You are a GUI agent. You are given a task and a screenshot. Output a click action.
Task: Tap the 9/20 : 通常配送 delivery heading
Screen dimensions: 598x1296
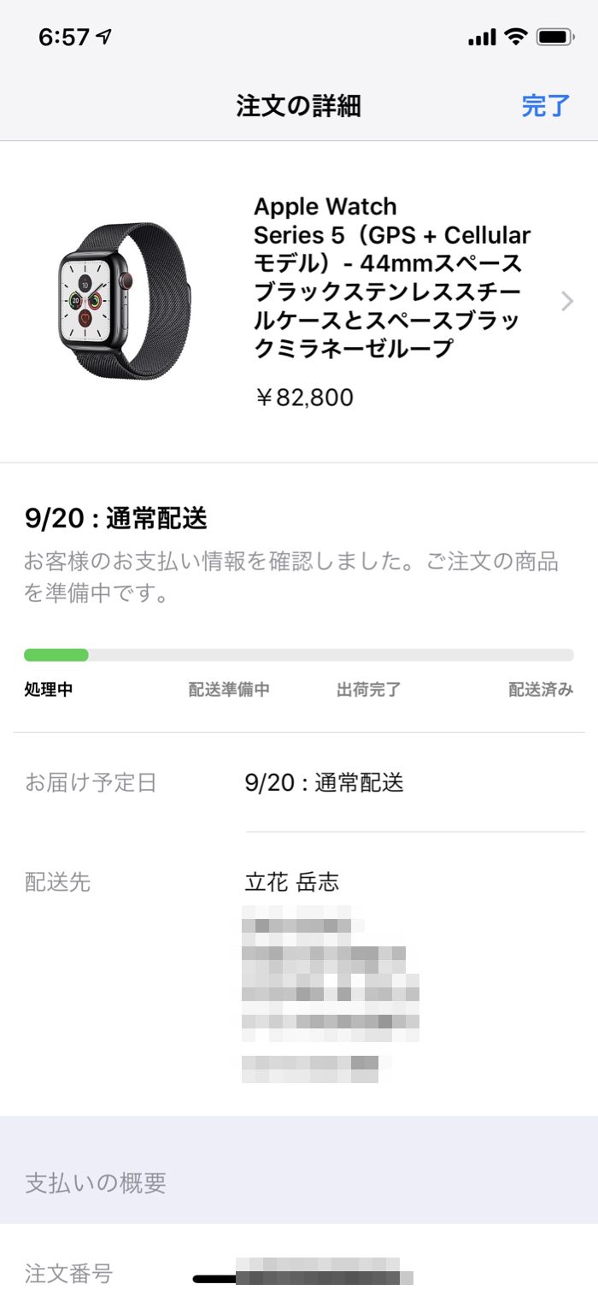tap(116, 518)
